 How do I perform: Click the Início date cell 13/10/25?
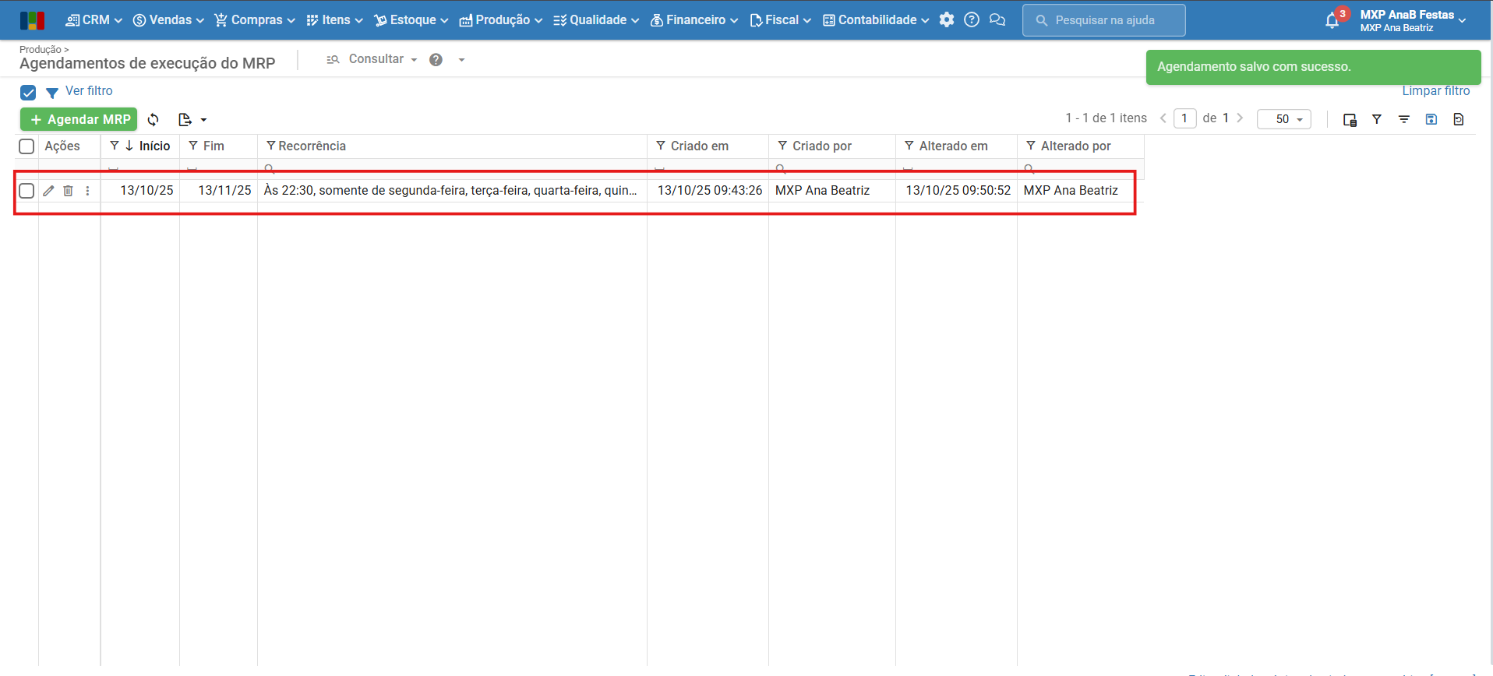tap(146, 191)
